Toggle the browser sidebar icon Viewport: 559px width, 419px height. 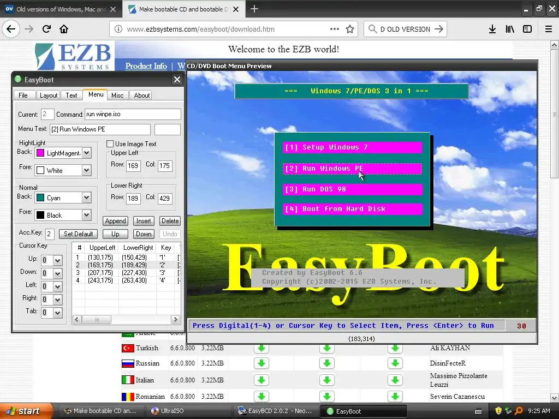point(527,29)
